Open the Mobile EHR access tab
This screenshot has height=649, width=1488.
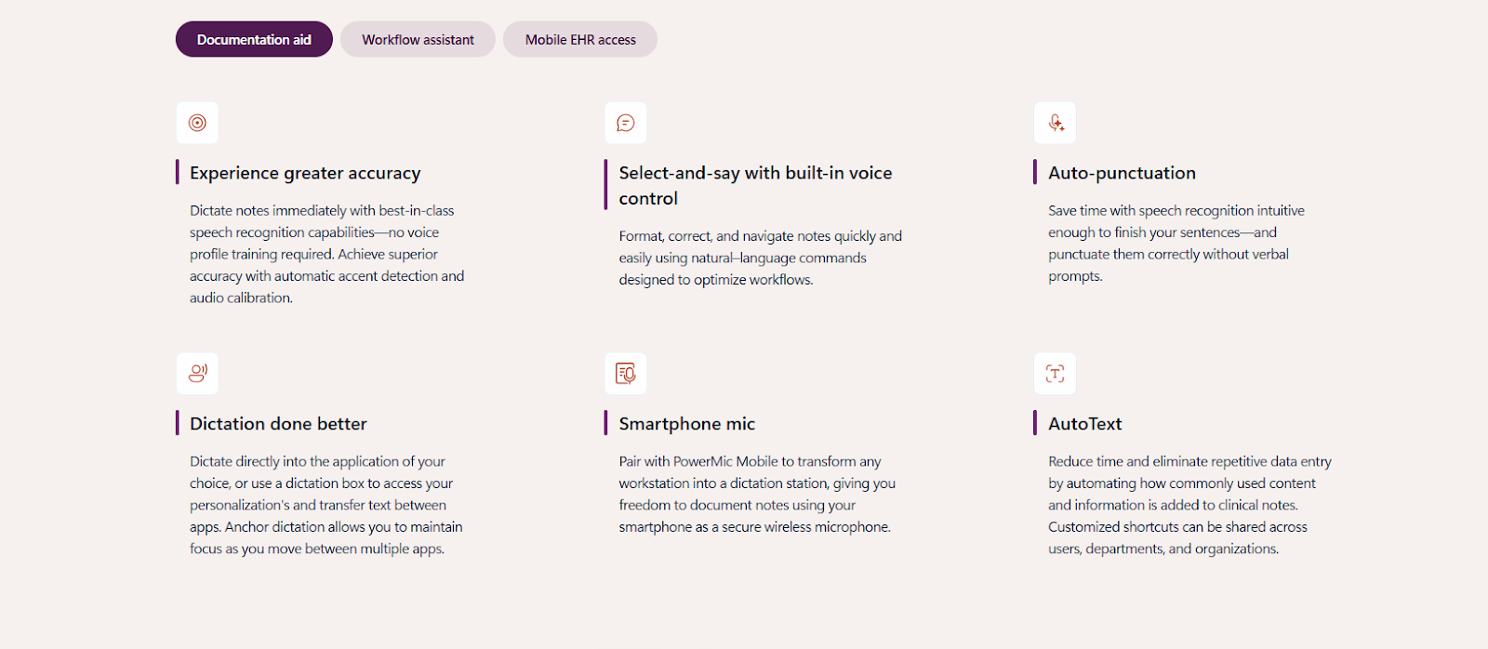click(x=580, y=39)
